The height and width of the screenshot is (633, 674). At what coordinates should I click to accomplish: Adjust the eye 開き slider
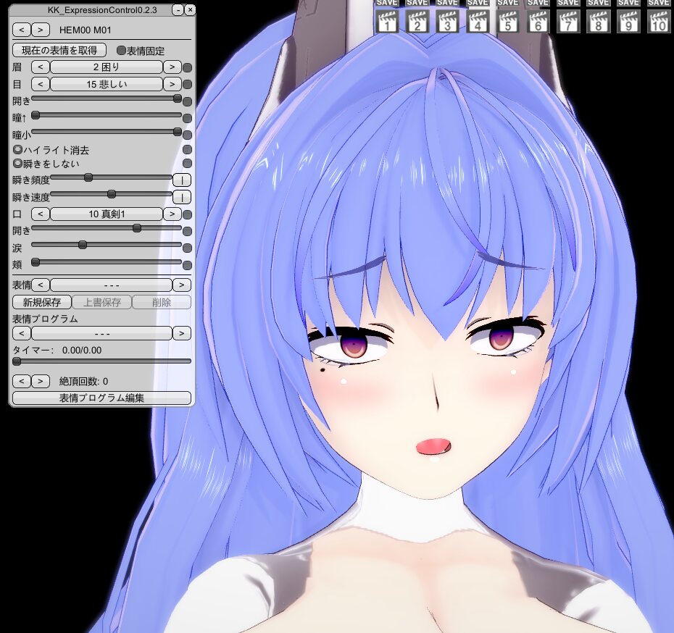point(107,98)
